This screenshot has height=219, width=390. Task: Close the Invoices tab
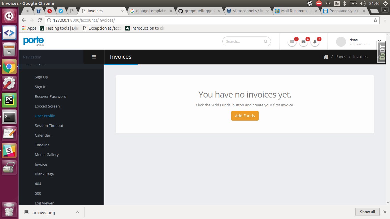[x=122, y=11]
